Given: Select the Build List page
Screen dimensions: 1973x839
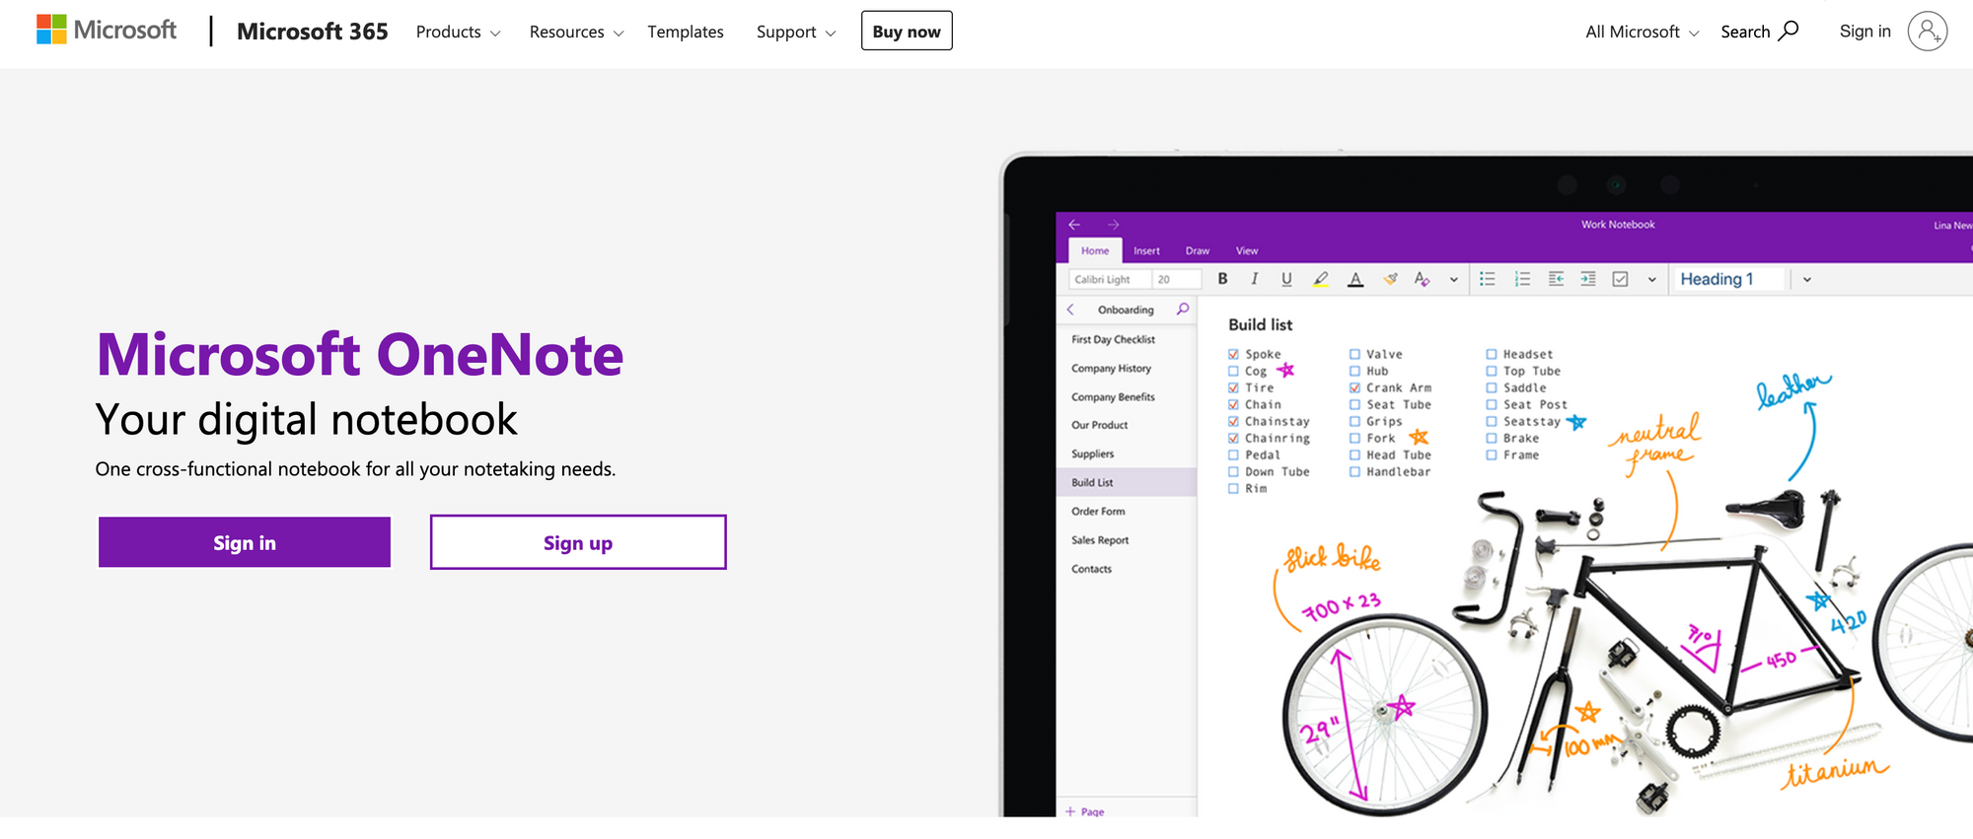Looking at the screenshot, I should click(x=1127, y=482).
